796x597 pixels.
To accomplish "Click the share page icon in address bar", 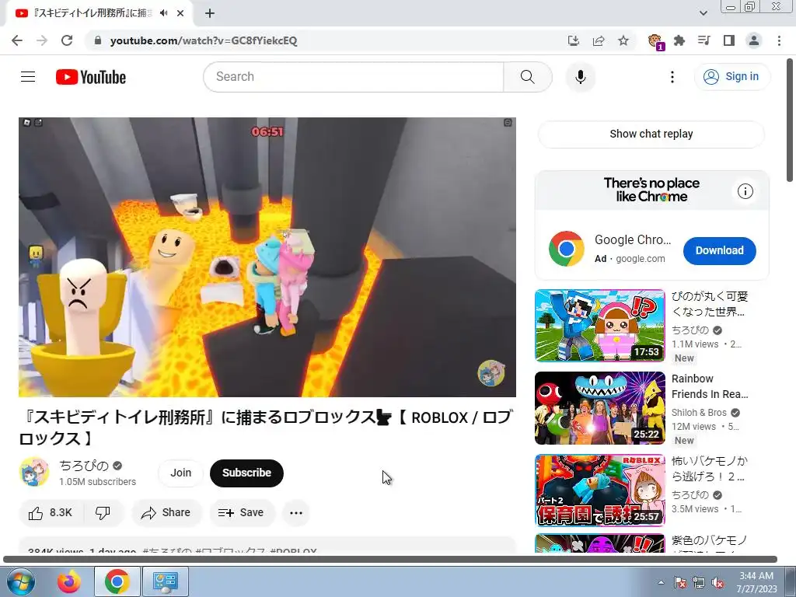I will tap(599, 40).
